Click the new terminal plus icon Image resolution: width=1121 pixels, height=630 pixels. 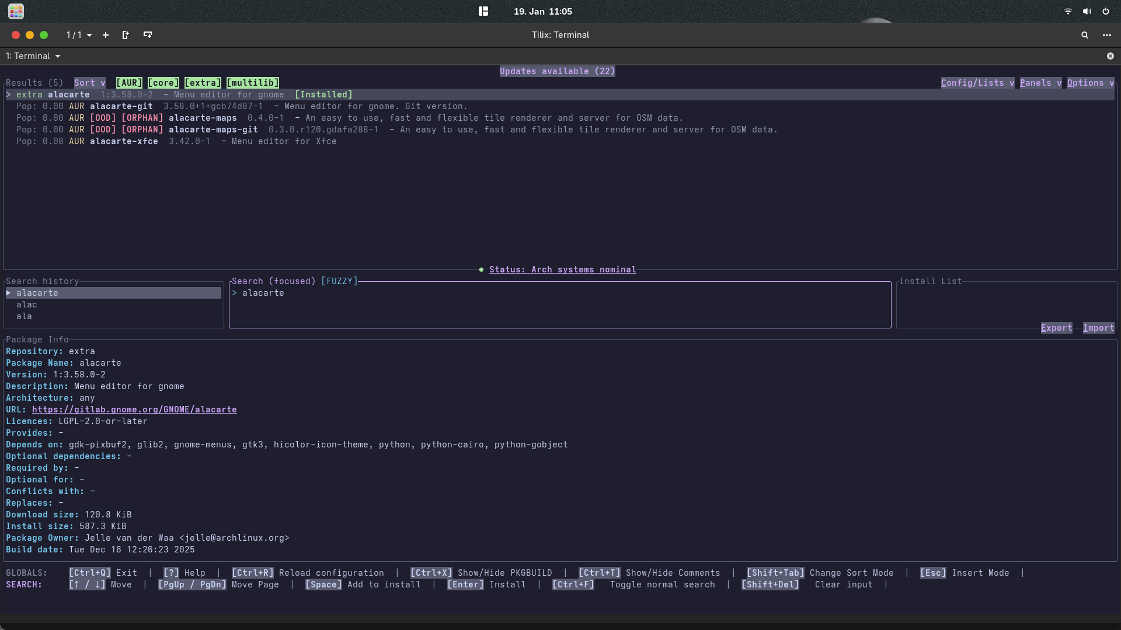(106, 35)
